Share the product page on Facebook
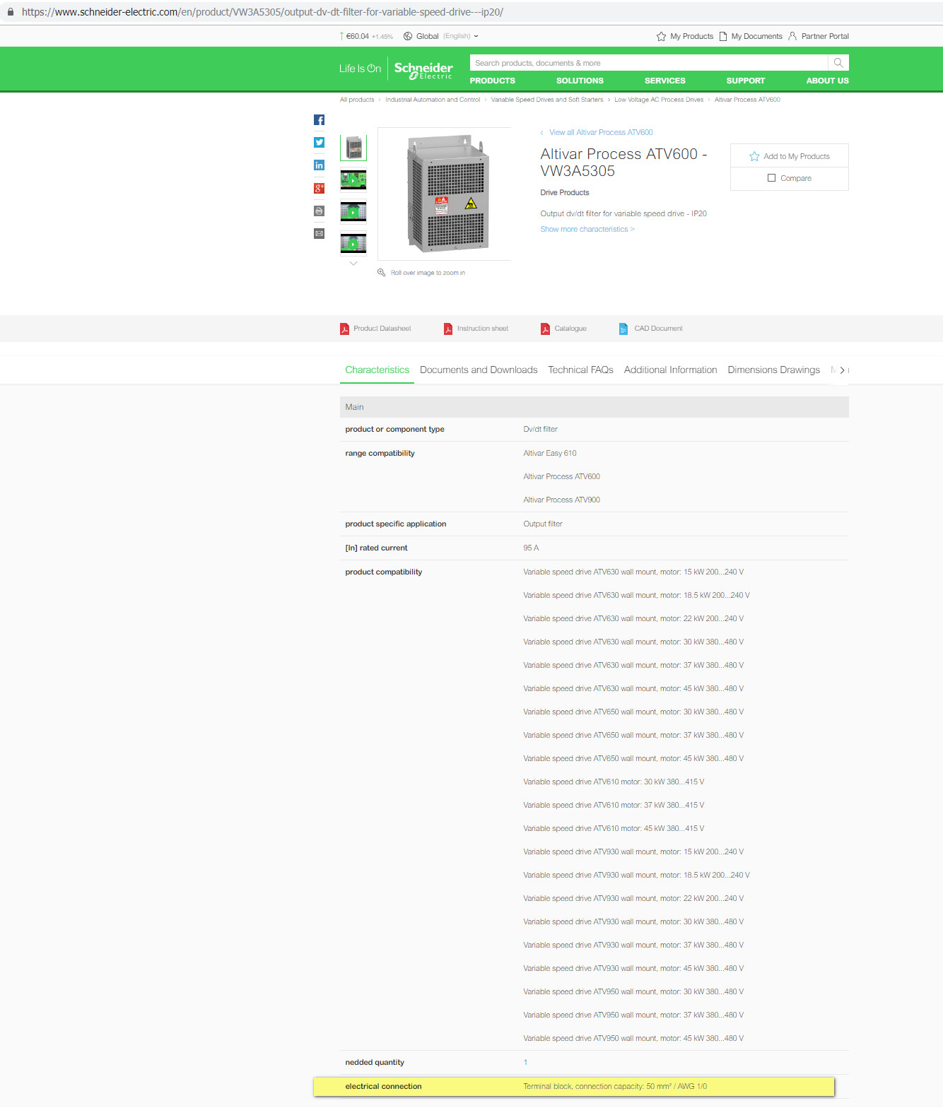 pos(319,120)
